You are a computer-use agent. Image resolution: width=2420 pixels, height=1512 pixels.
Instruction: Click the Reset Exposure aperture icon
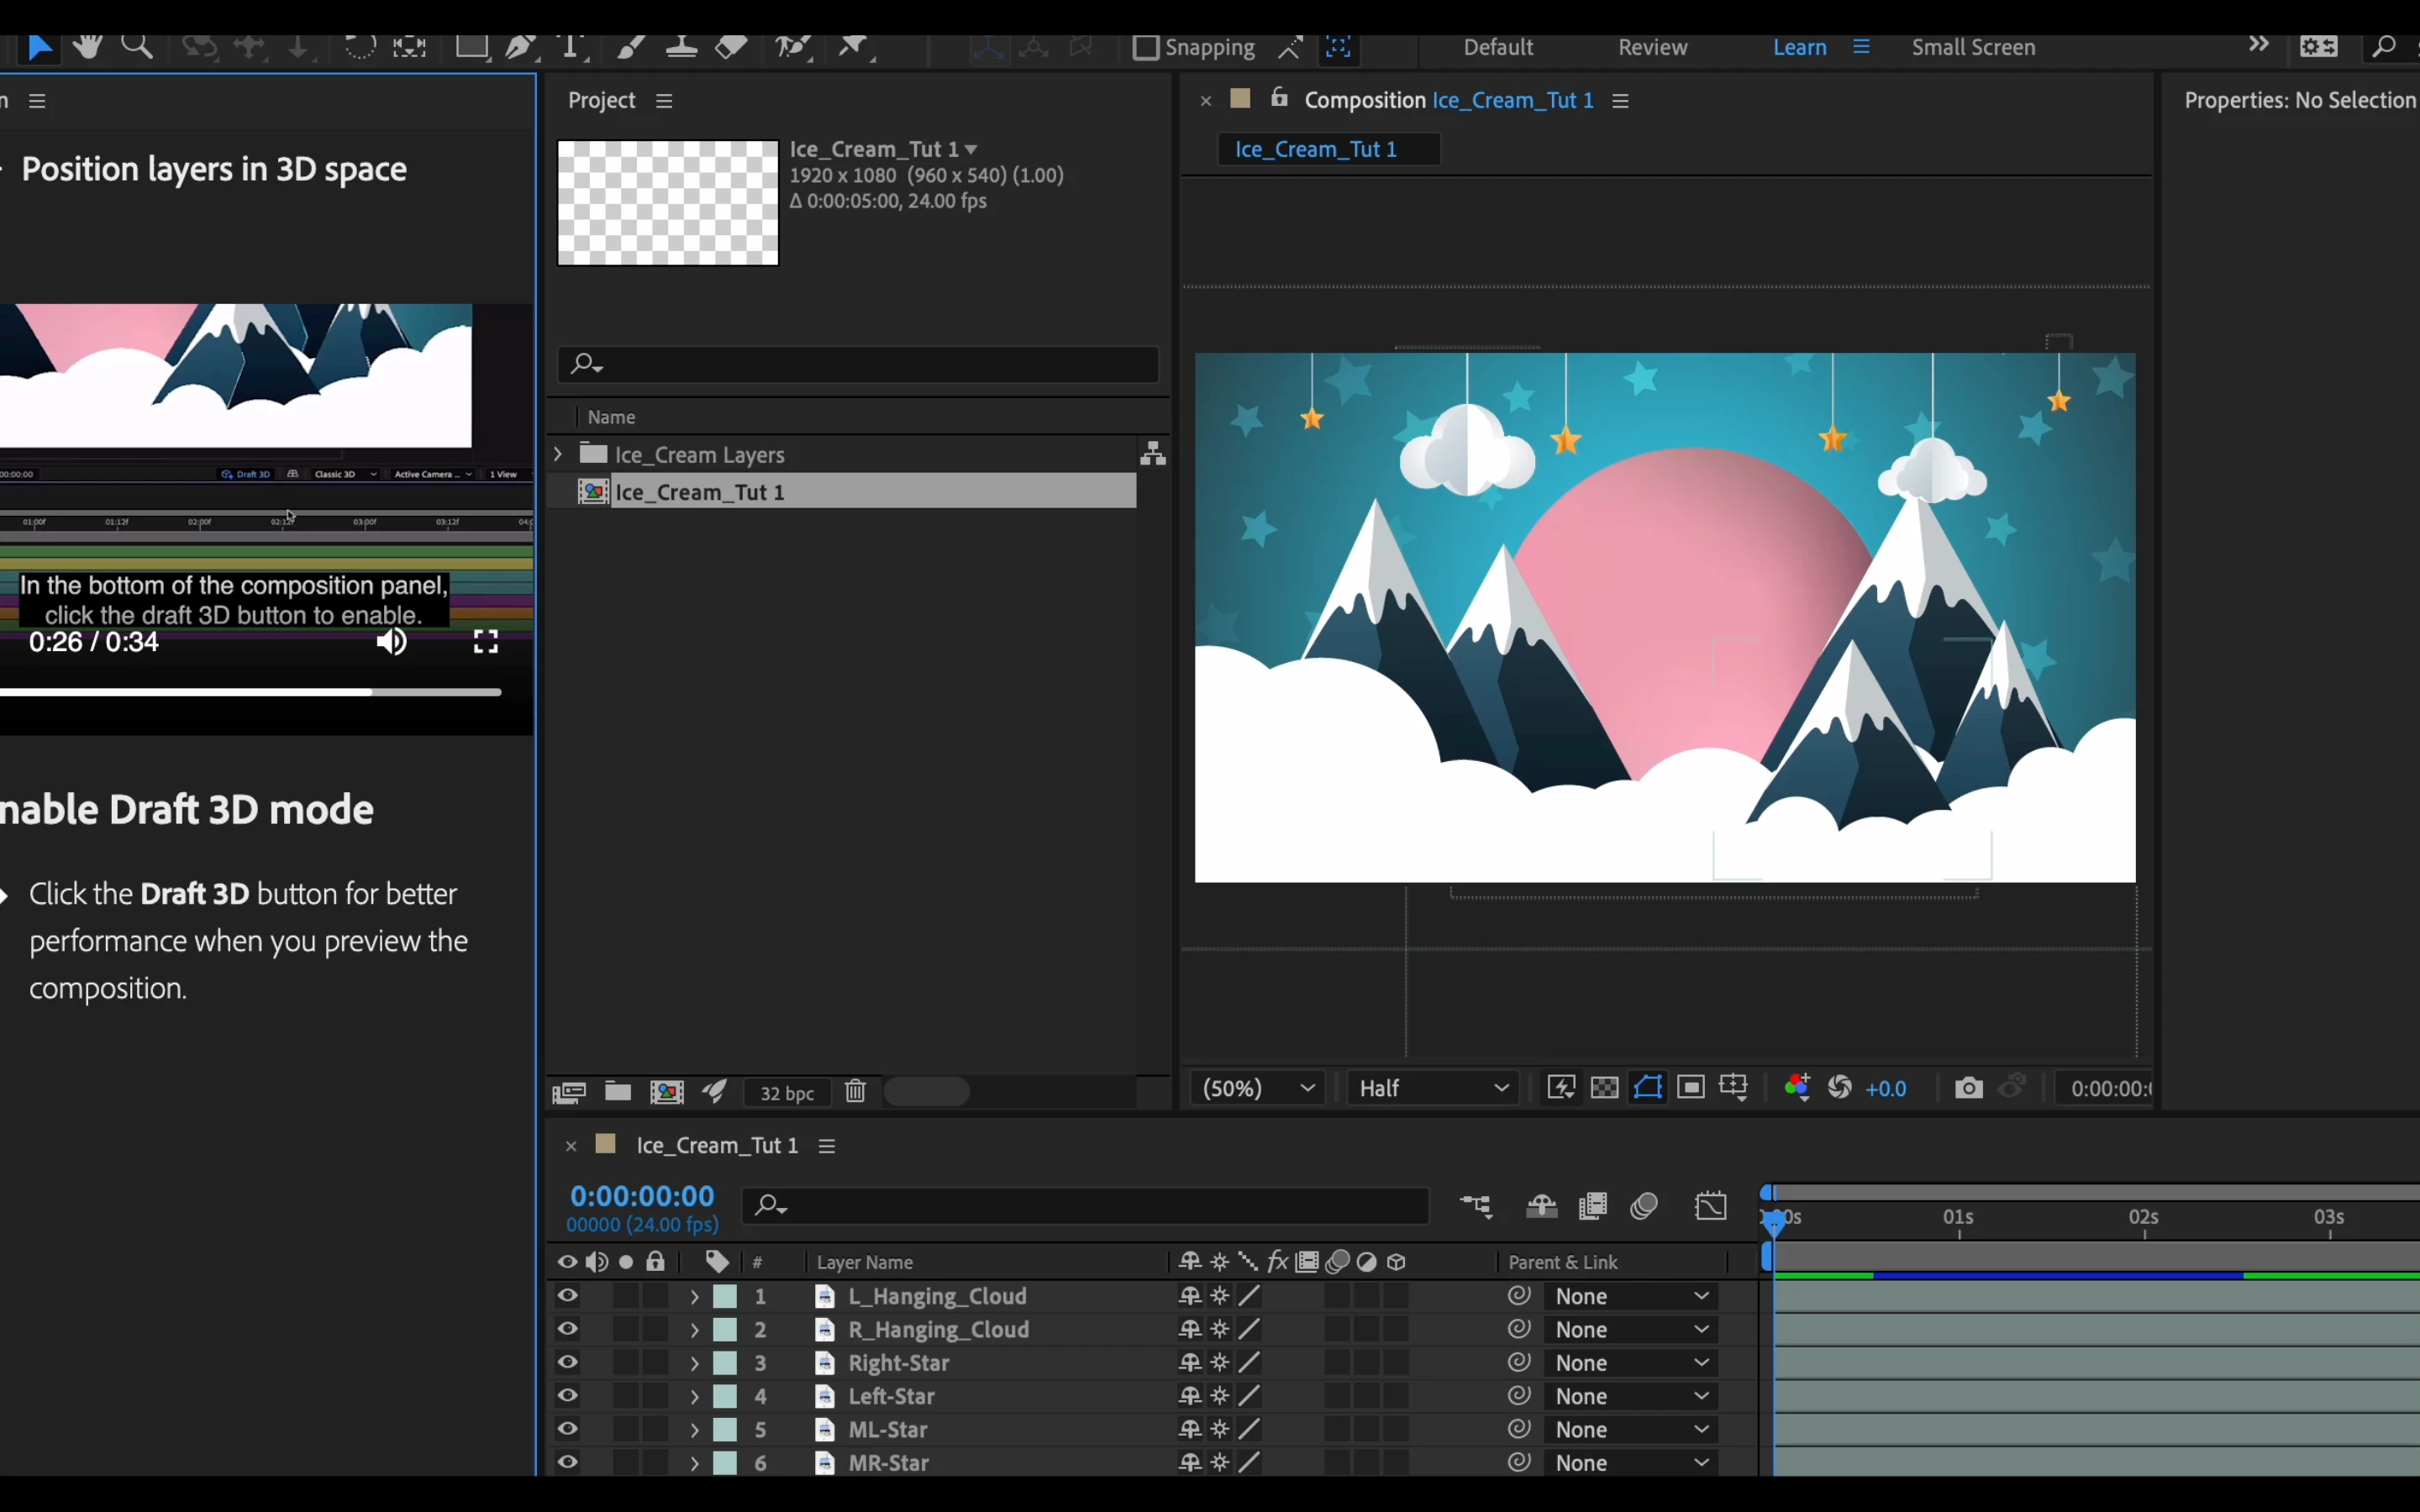1840,1088
